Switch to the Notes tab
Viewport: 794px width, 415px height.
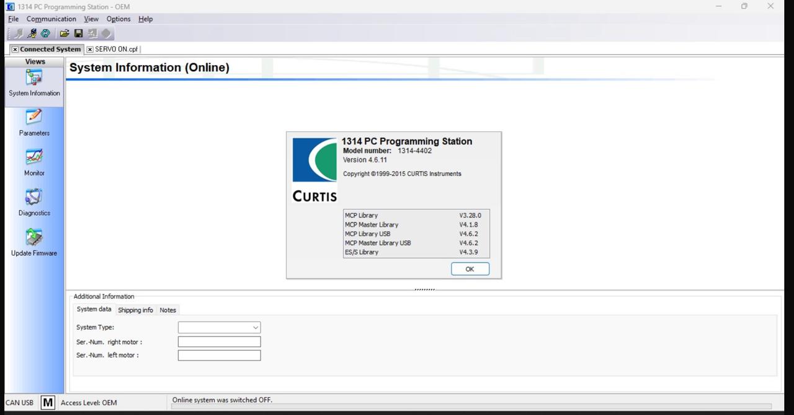pos(167,310)
